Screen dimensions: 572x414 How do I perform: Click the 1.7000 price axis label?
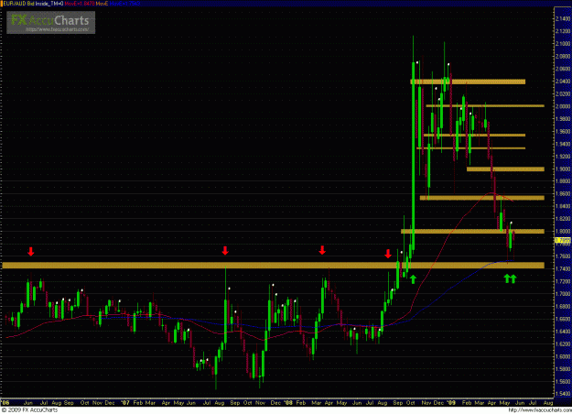(x=564, y=294)
